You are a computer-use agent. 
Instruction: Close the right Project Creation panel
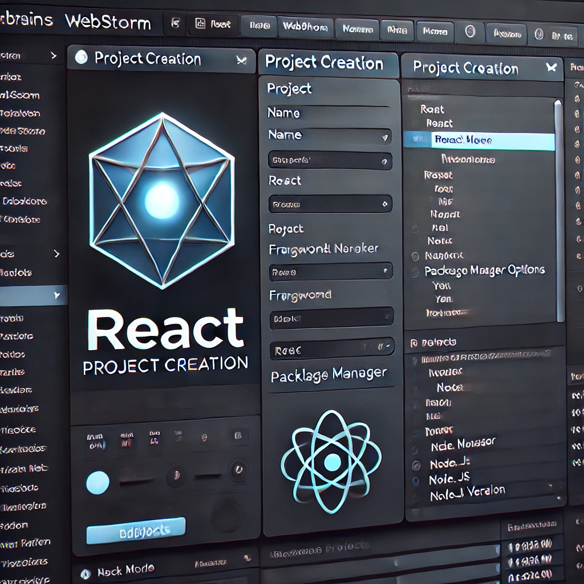coord(551,67)
